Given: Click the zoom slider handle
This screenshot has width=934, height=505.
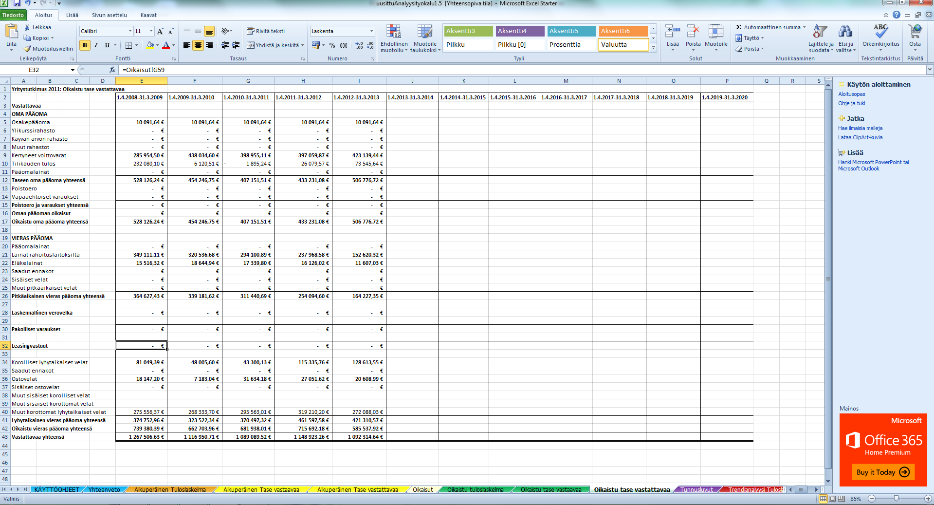Looking at the screenshot, I should 897,499.
